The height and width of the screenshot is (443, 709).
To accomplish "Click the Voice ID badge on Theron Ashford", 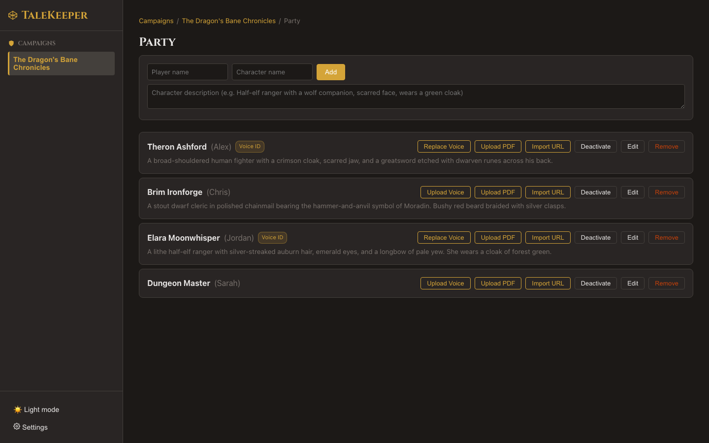I will [x=250, y=146].
